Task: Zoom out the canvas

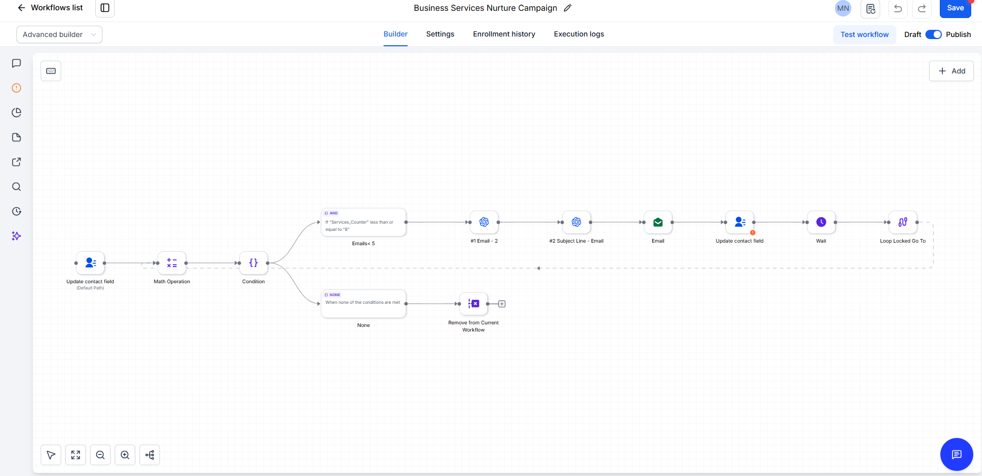Action: point(100,455)
